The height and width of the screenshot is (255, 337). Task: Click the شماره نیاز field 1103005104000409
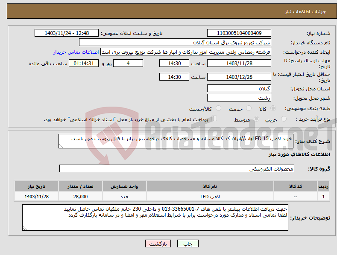pyautogui.click(x=239, y=33)
